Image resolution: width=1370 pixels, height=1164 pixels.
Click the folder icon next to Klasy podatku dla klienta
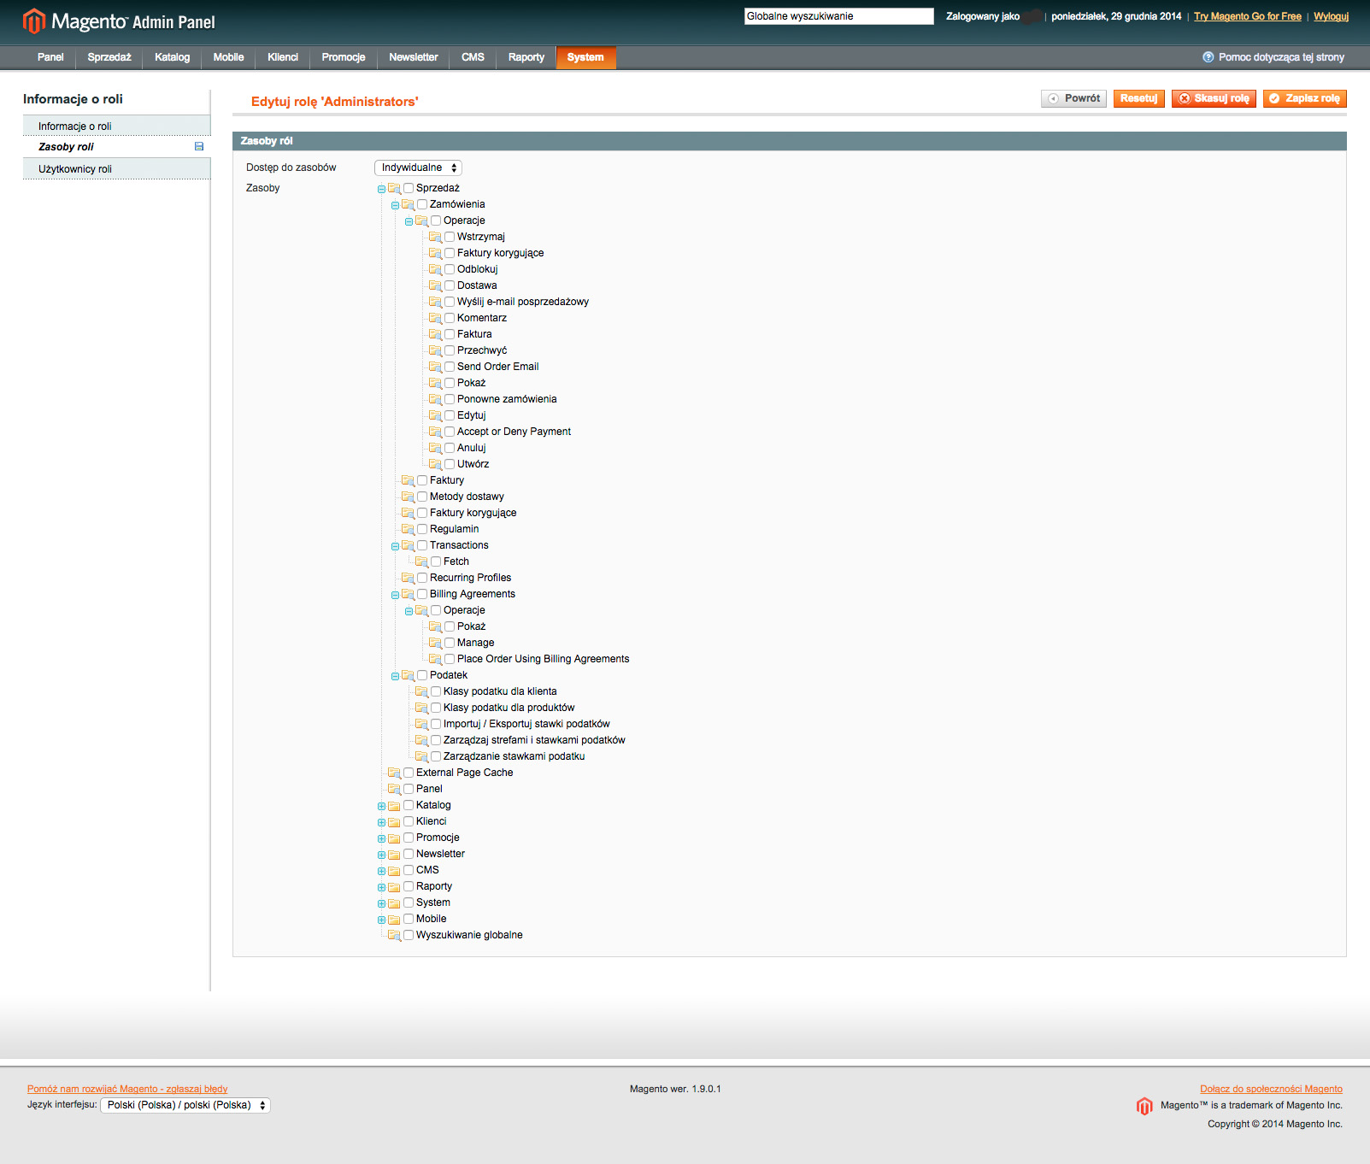click(x=421, y=691)
